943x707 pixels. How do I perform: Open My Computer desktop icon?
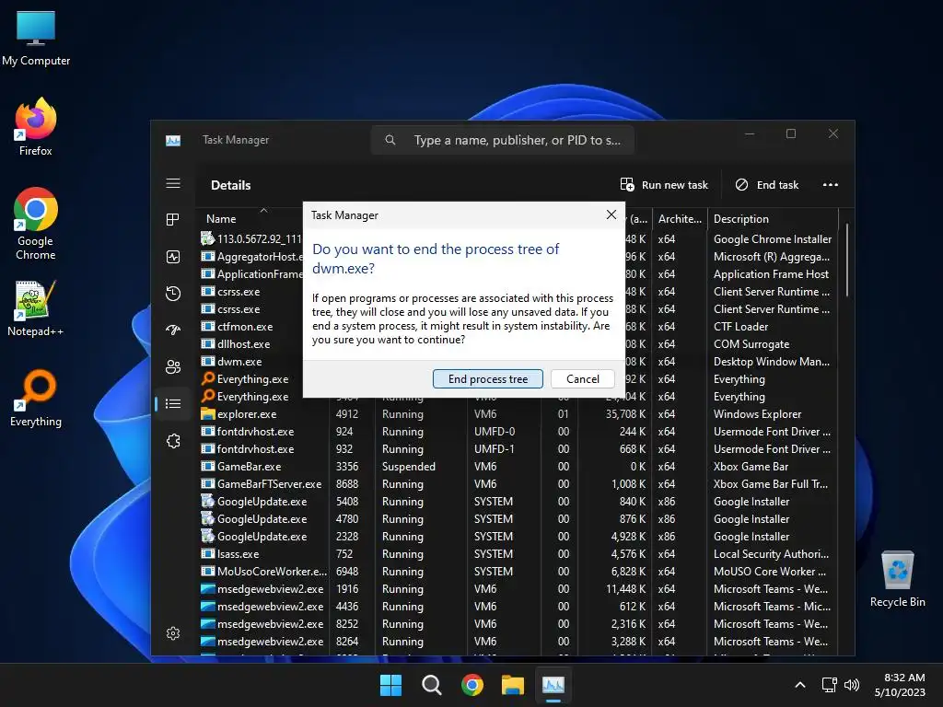[36, 38]
